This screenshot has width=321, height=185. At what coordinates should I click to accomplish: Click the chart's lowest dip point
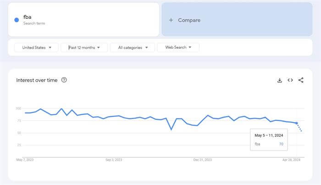click(x=171, y=129)
